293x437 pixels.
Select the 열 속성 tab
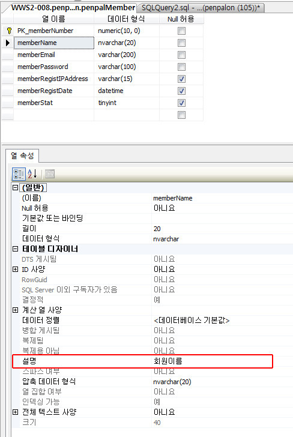22,155
